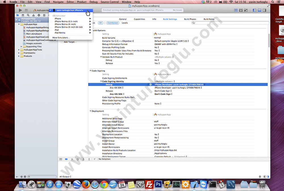Open the Find navigator magnifier icon
This screenshot has height=191, width=284.
pos(28,15)
